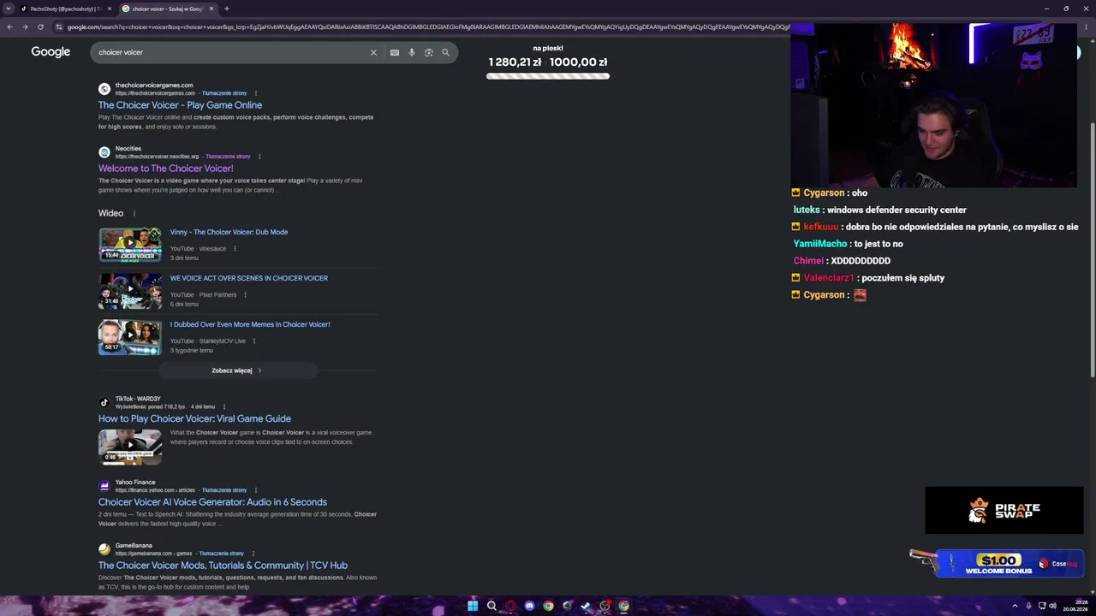Screen dimensions: 1096x616
Task: Open Vinny - The Choicer Voicer: Dub Mode video
Action: pyautogui.click(x=229, y=232)
